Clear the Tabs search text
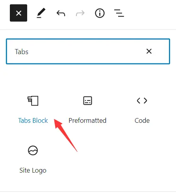This screenshot has width=176, height=193. [149, 51]
